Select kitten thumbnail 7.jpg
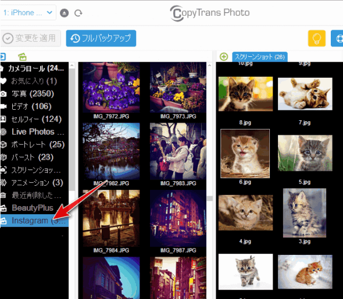Screen dimensions: 343x299 point(305,94)
